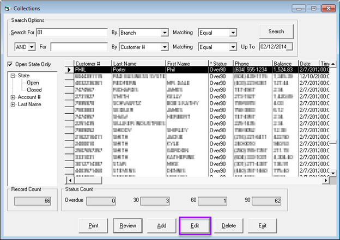340x240 pixels.
Task: Click the Search button
Action: coord(276,32)
